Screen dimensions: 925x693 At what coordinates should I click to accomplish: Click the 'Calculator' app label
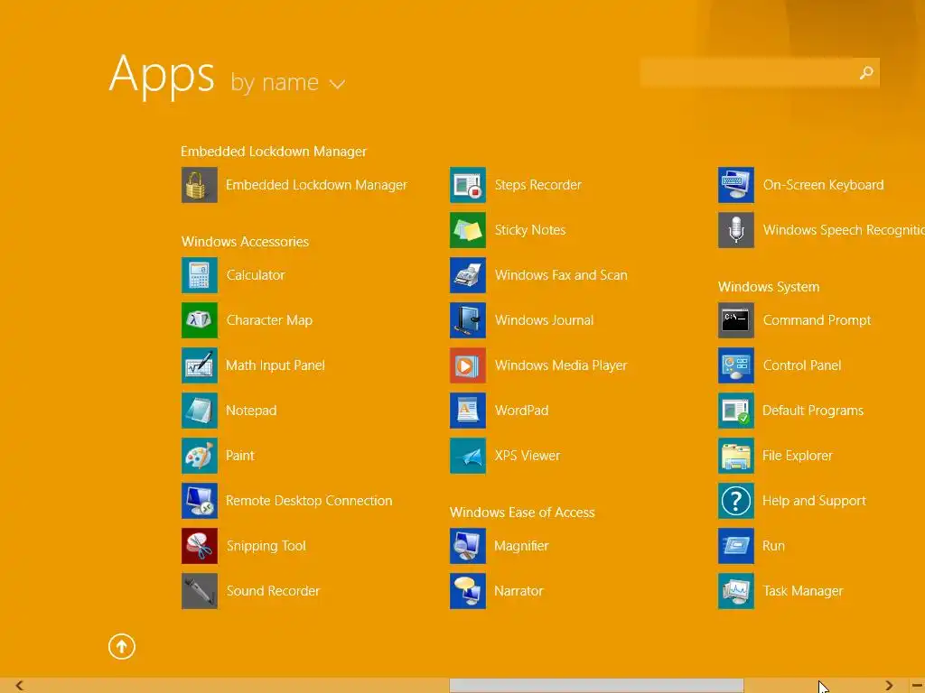coord(256,275)
